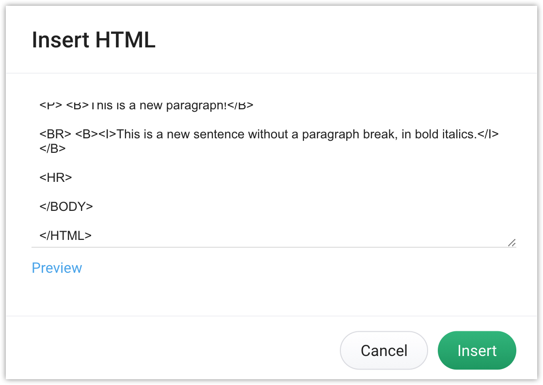This screenshot has height=385, width=543.
Task: Click the standalone </B> closing tag line
Action: point(52,148)
